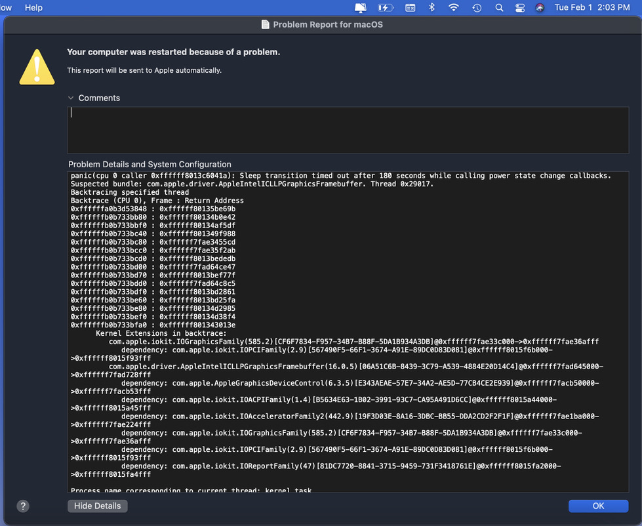Click backtrace row 0xffffffb0b733bcc0
The width and height of the screenshot is (642, 526).
pyautogui.click(x=153, y=250)
